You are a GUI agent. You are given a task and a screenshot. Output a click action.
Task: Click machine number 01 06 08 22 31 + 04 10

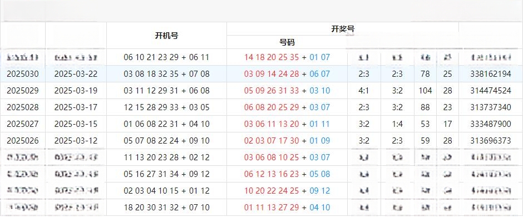(x=166, y=124)
